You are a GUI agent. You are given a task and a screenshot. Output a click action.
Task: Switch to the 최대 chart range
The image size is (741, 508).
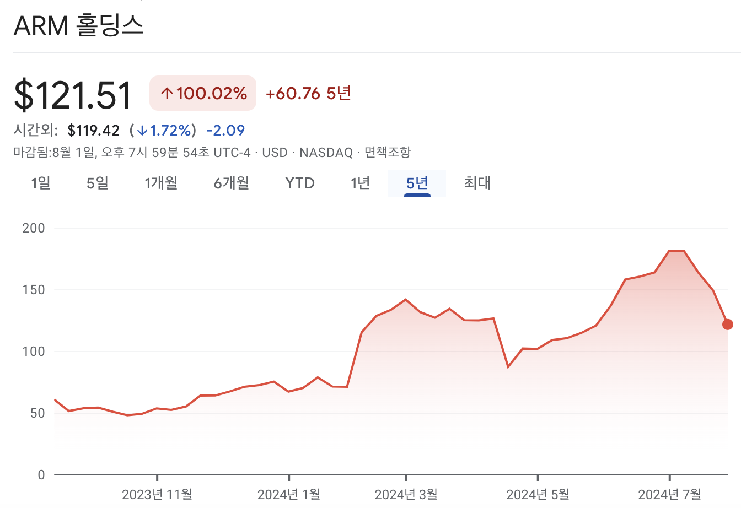click(477, 183)
